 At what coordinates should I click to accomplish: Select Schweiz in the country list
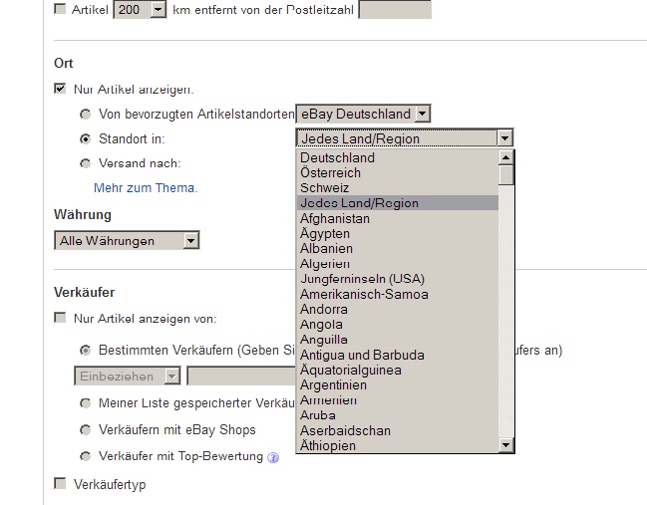(325, 188)
